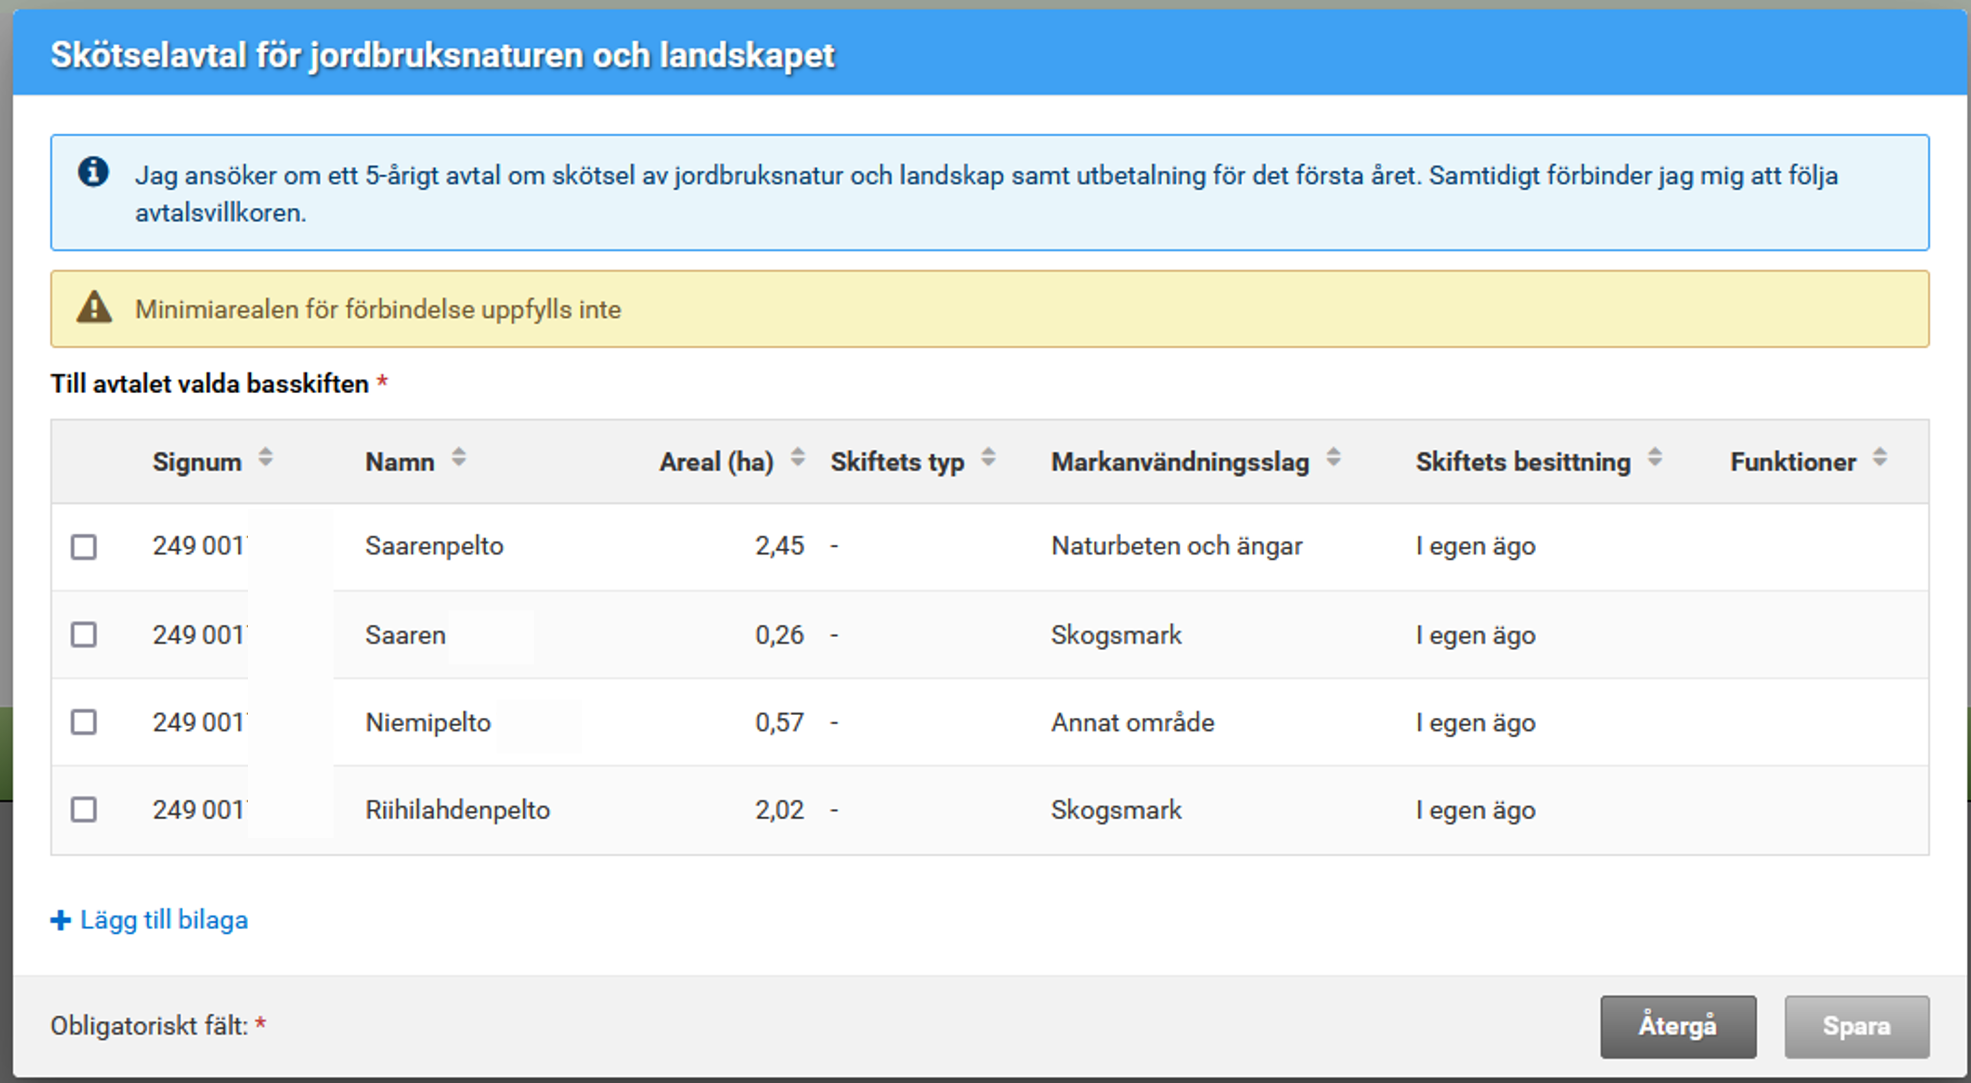Sort by Markanvändningsslag sort arrows
Screen dimensions: 1971x1083
tap(1333, 458)
